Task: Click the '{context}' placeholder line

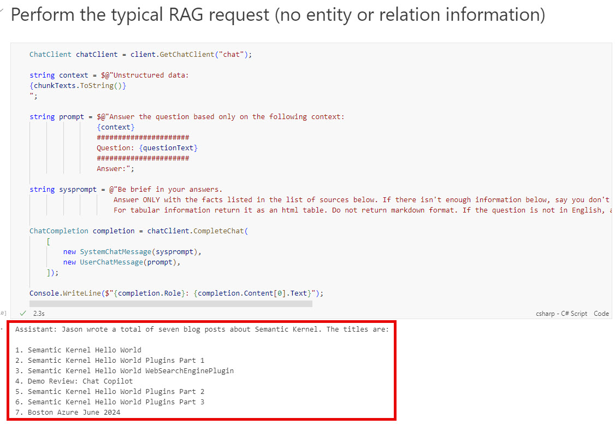Action: pos(116,127)
